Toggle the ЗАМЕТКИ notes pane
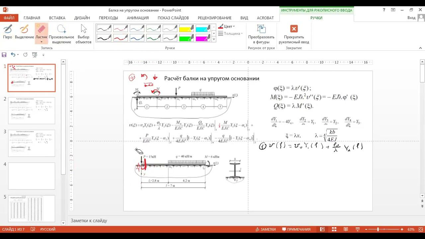The height and width of the screenshot is (239, 425). coord(265,229)
